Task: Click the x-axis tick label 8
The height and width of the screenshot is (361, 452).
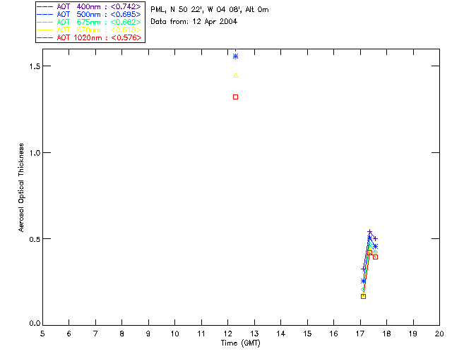Action: [121, 334]
